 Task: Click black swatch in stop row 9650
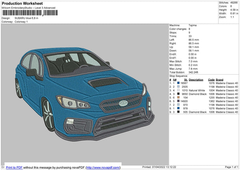pos(178,94)
